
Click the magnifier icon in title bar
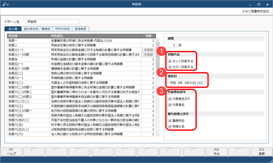pos(6,4)
